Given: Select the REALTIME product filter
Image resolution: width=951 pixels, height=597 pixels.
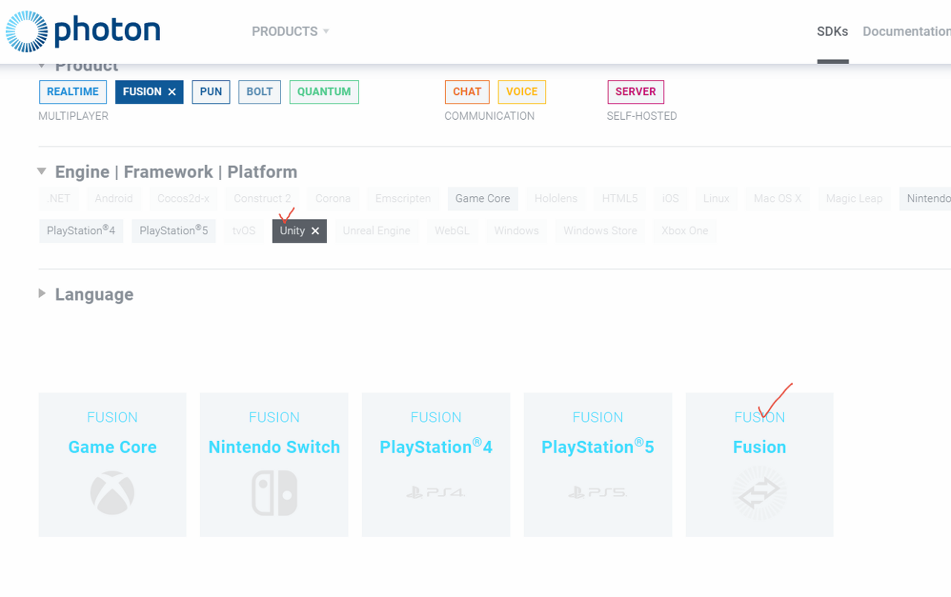Looking at the screenshot, I should 73,91.
